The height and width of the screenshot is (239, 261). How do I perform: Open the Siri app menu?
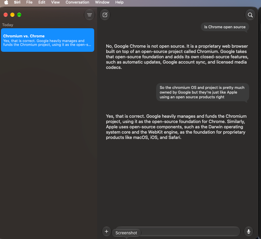[x=17, y=2]
